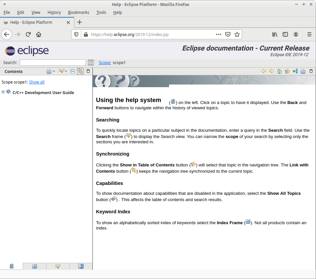The height and width of the screenshot is (279, 316).
Task: Toggle Firefox sidebar icon
Action: point(285,34)
